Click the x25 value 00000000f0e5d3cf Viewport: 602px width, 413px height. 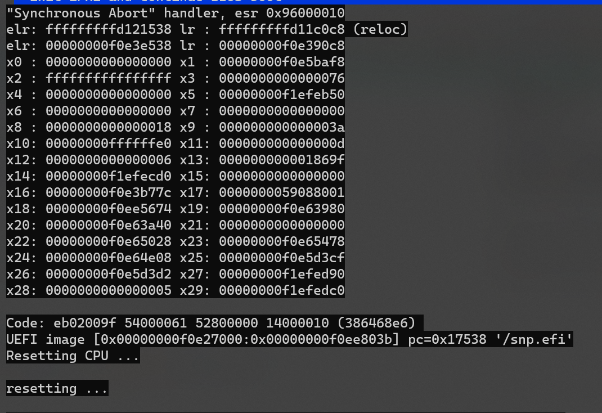tap(281, 258)
